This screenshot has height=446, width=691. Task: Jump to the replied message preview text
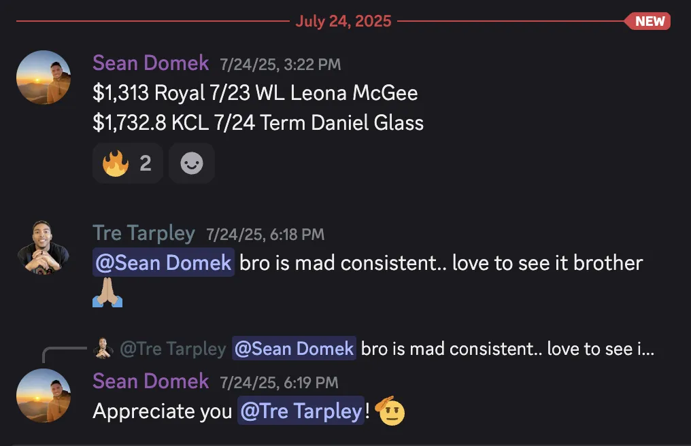(x=507, y=349)
